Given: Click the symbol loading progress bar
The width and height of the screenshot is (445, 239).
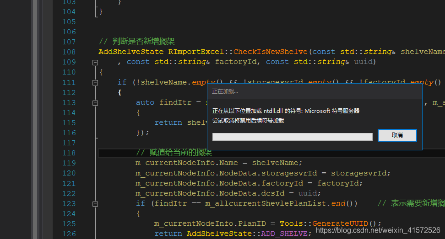Looking at the screenshot, I should click(x=292, y=137).
